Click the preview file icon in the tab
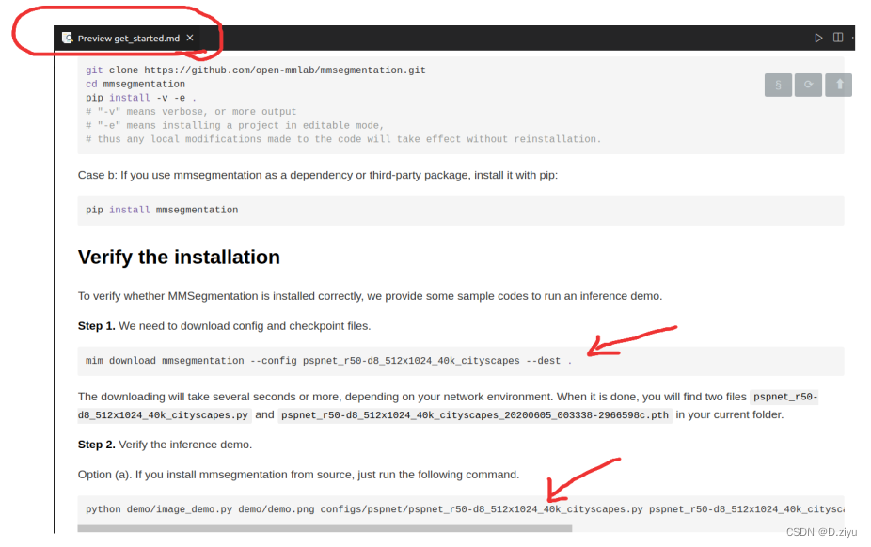Viewport: 871px width, 547px height. tap(68, 38)
